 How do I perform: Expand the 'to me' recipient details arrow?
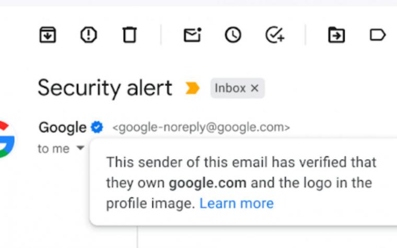[80, 148]
